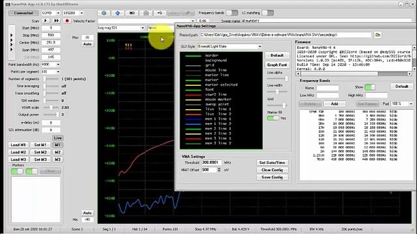
Task: Click the M3 memory button
Action: pyautogui.click(x=58, y=159)
